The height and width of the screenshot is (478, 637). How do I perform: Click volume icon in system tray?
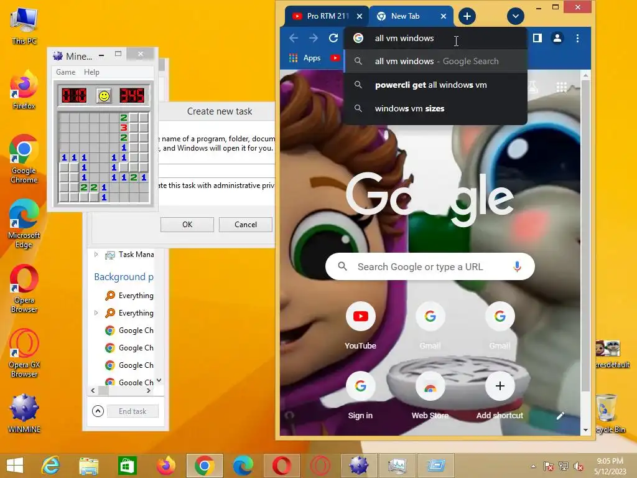point(579,466)
